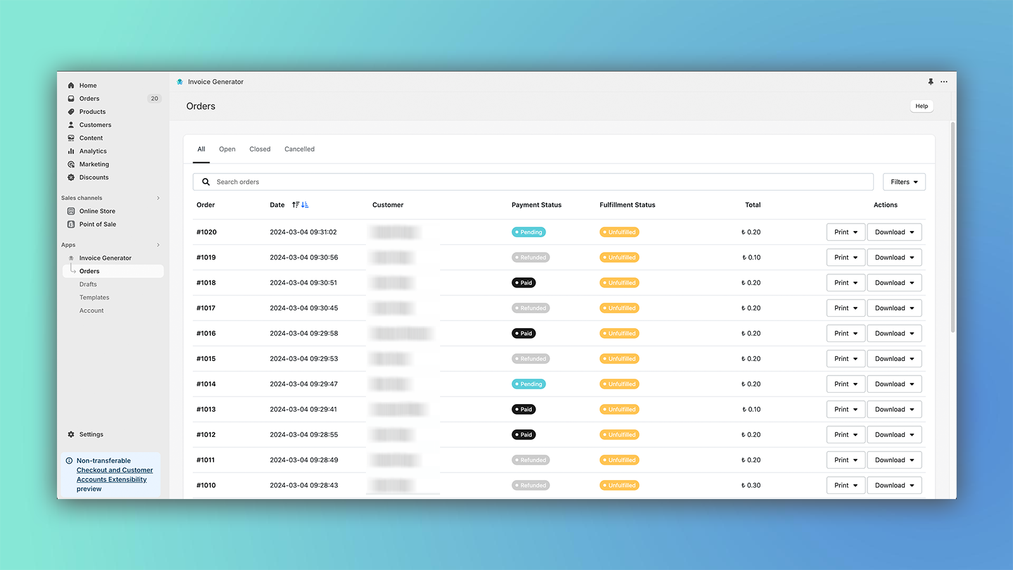1013x570 pixels.
Task: Click the Home icon in sidebar
Action: coord(71,85)
